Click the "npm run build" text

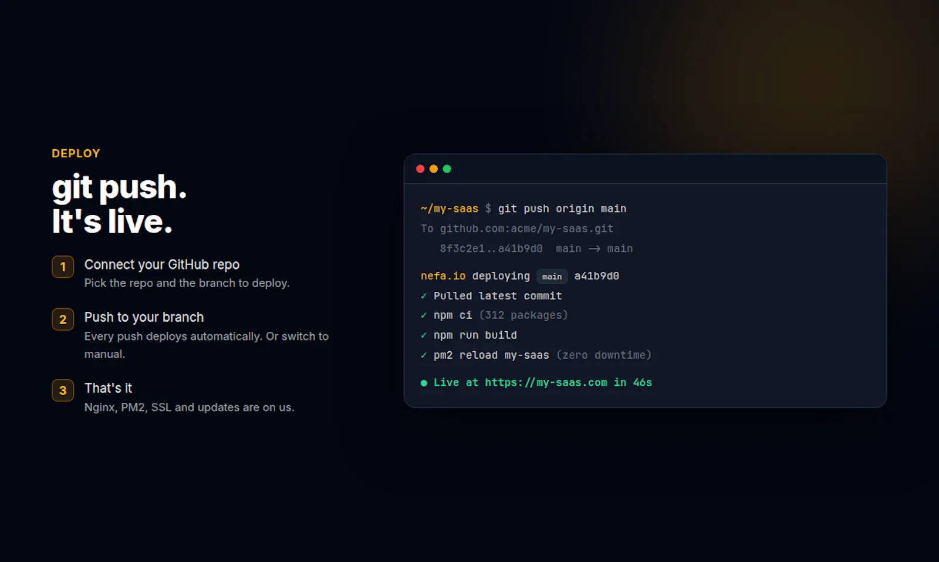[x=475, y=335]
